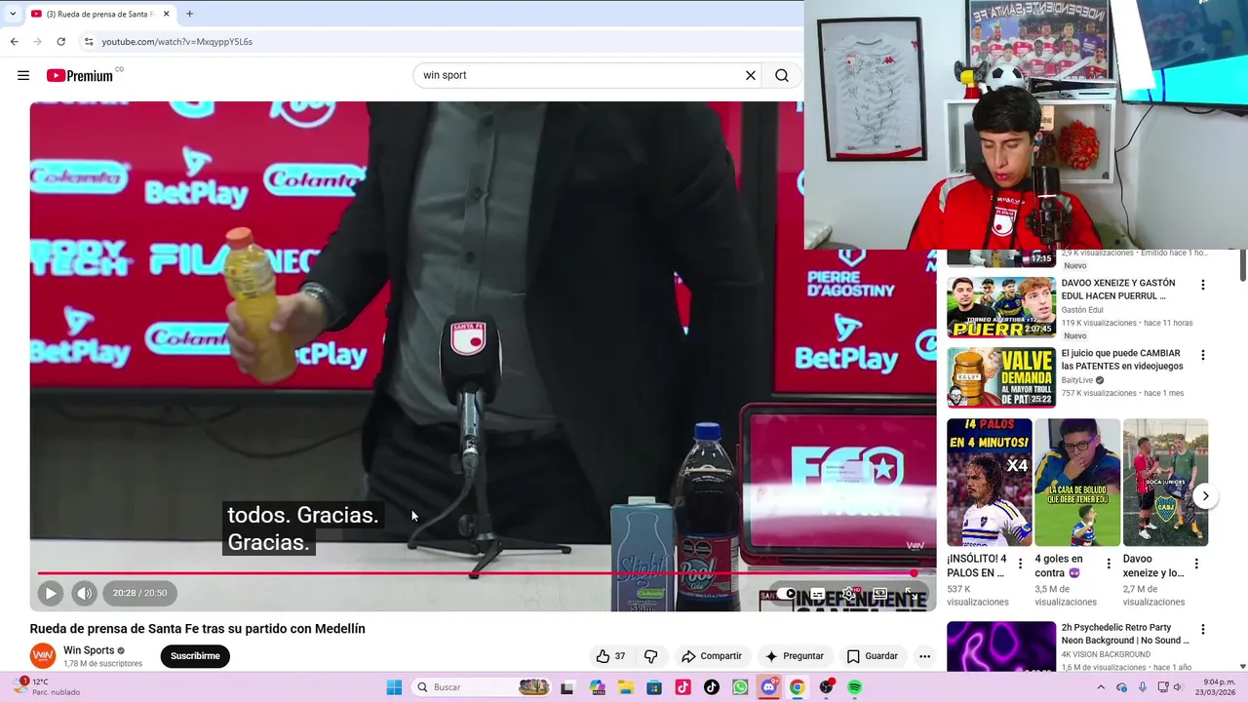This screenshot has width=1248, height=702.
Task: Subscribe with the Suscribirme button
Action: (x=195, y=656)
